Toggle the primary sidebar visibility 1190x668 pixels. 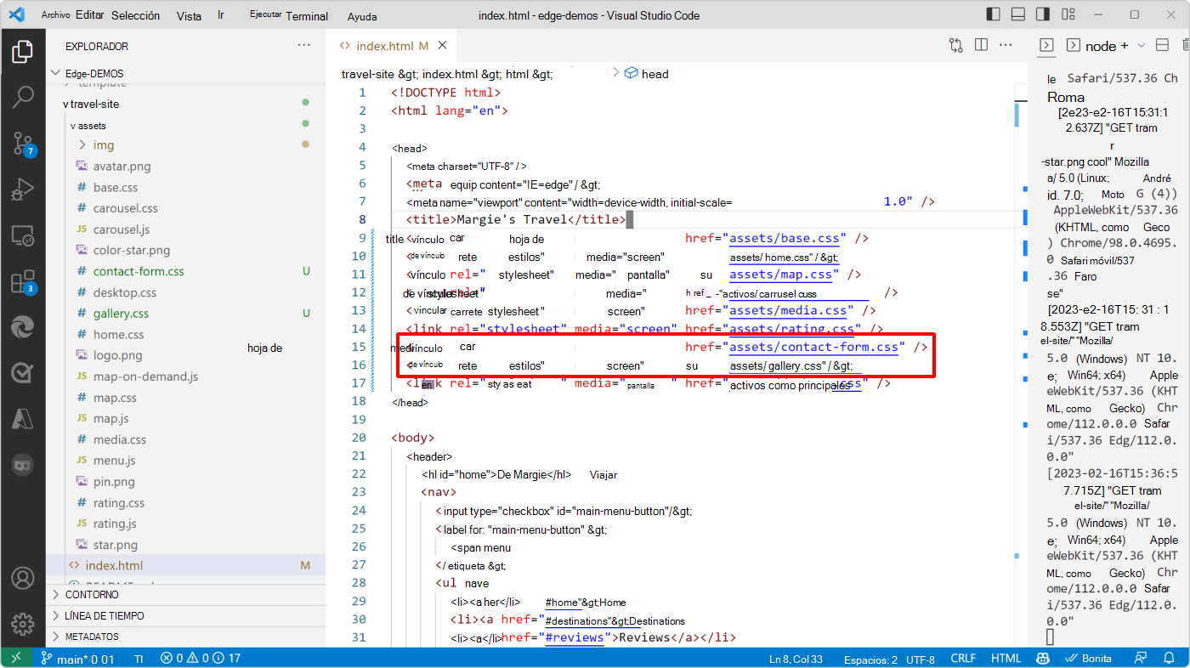(x=993, y=14)
